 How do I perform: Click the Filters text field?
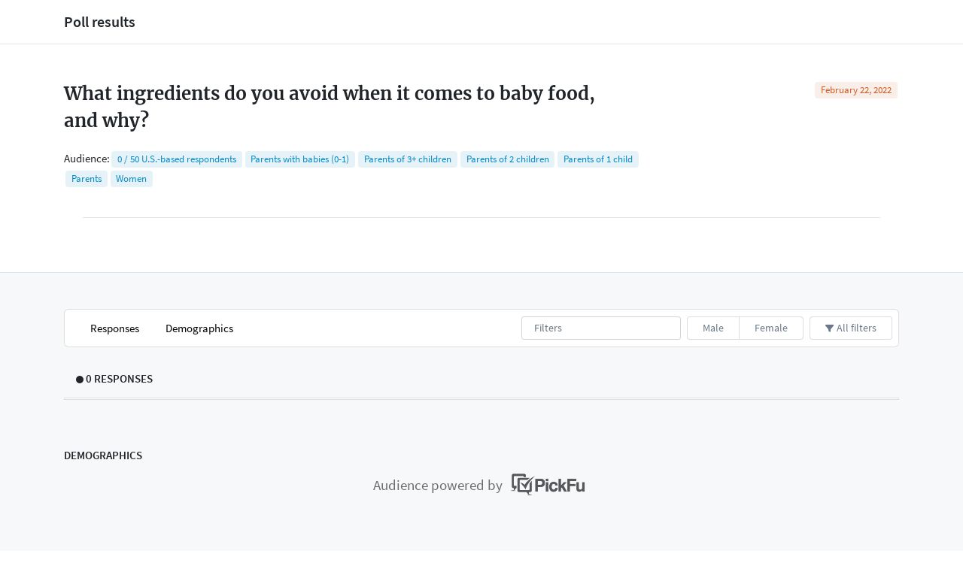(601, 328)
